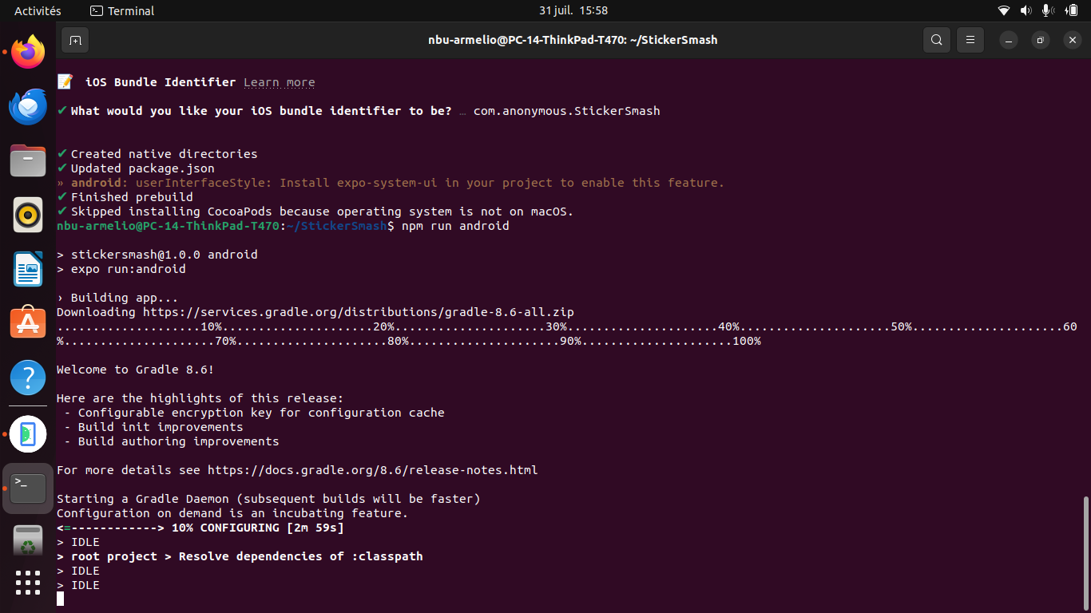
Task: Click the terminal vertical scrollbar
Action: (1085, 551)
